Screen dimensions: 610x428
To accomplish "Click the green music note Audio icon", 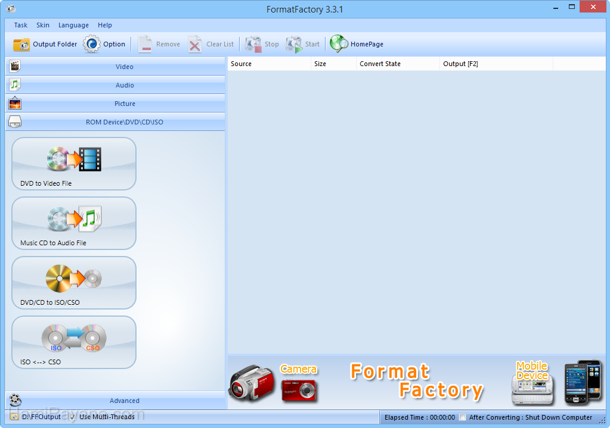I will pos(15,85).
